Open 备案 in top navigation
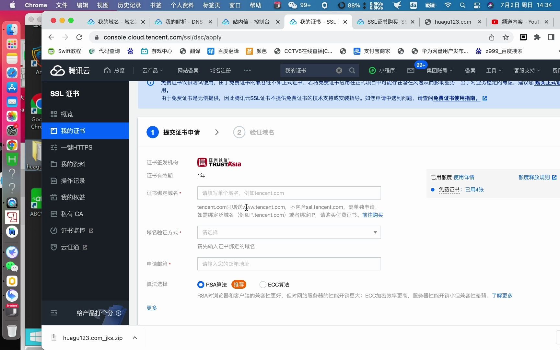Viewport: 560px width, 350px height. (x=470, y=70)
